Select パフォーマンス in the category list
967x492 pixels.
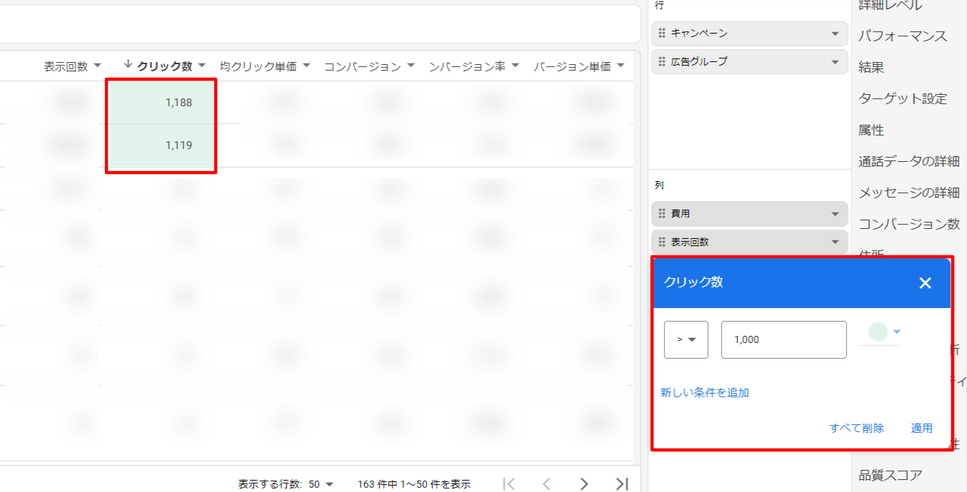902,36
